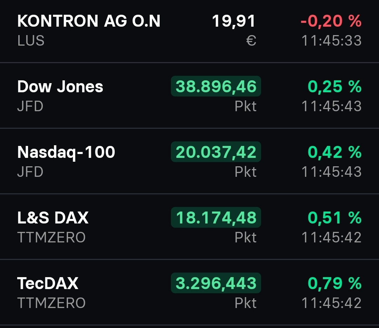The width and height of the screenshot is (379, 328).
Task: Select the Dow Jones index row
Action: pos(60,86)
